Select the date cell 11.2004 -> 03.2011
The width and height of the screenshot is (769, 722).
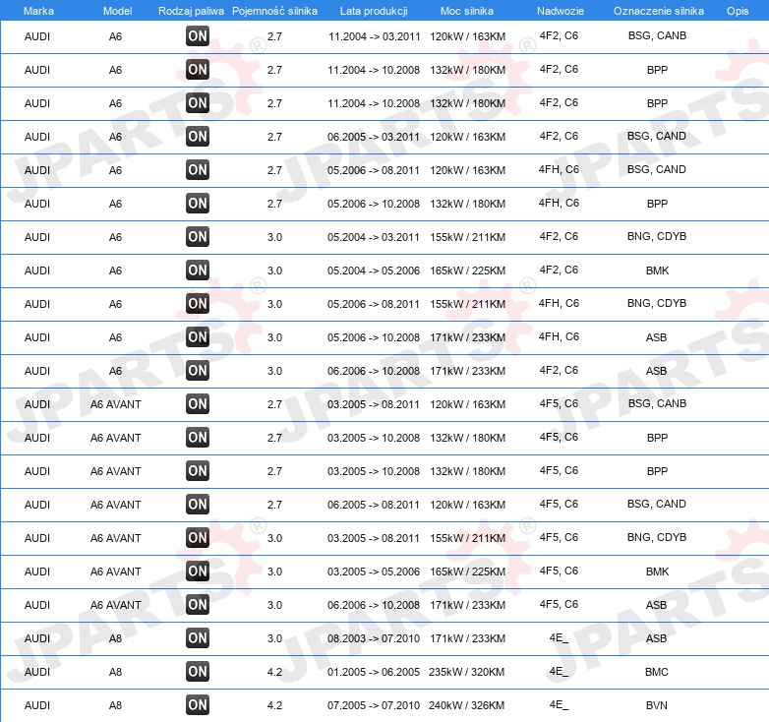click(375, 36)
